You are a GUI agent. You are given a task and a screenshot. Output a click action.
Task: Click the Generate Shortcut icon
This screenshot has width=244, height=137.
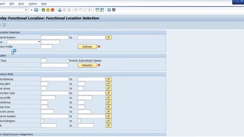tap(102, 10)
